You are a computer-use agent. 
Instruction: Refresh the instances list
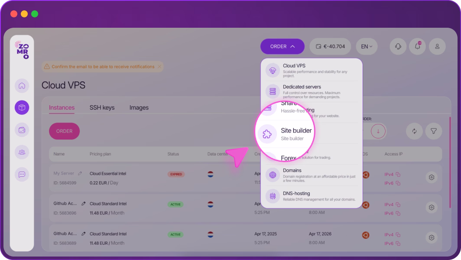pos(414,131)
